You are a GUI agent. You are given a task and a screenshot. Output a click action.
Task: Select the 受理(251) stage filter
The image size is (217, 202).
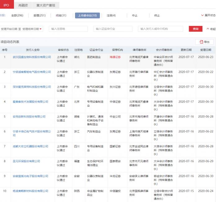click(x=39, y=15)
